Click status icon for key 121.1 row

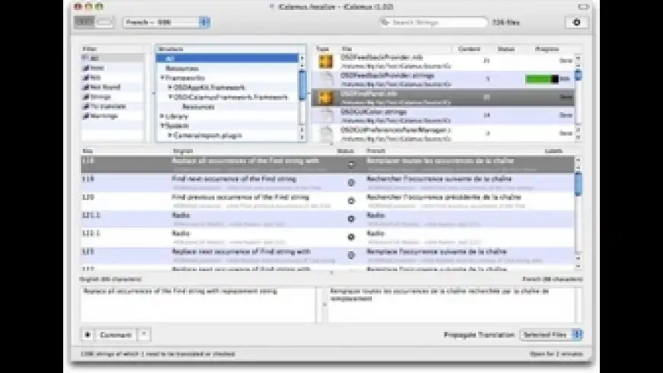[351, 218]
